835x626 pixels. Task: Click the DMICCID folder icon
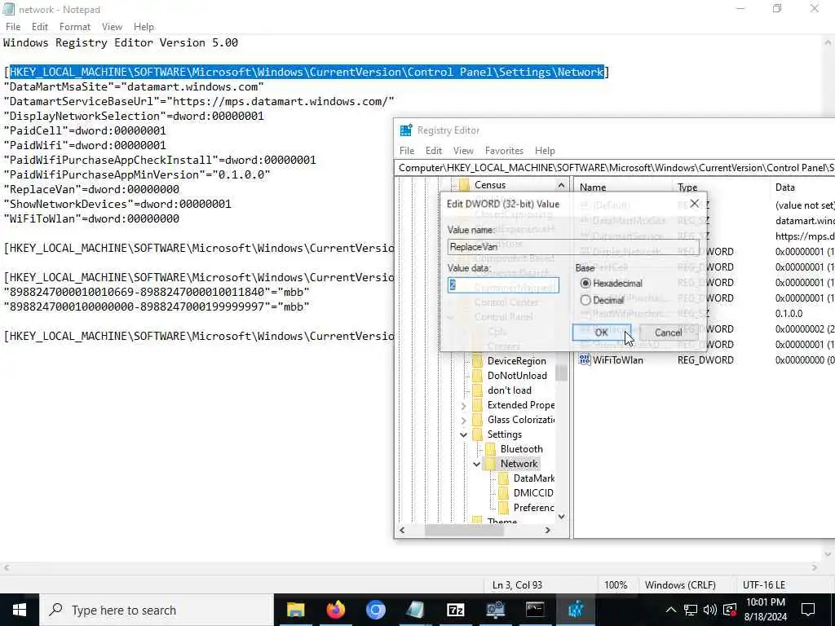point(503,493)
